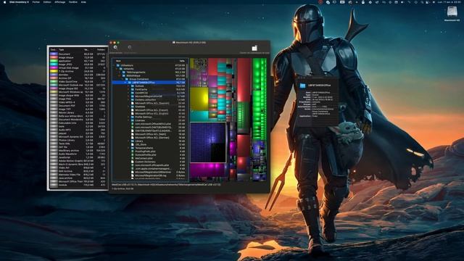Viewport: 464px width, 261px height.
Task: Select the Image disque type row
Action: [78, 57]
